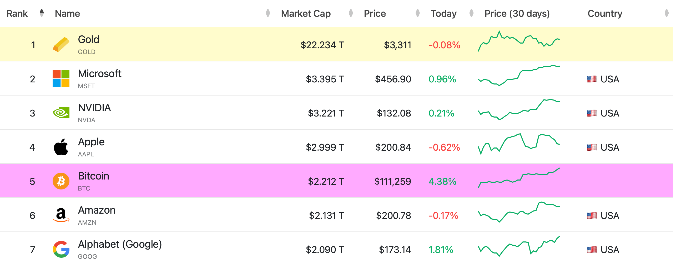Viewport: 676px width, 264px height.
Task: Open the NVIDIA company link
Action: 94,108
